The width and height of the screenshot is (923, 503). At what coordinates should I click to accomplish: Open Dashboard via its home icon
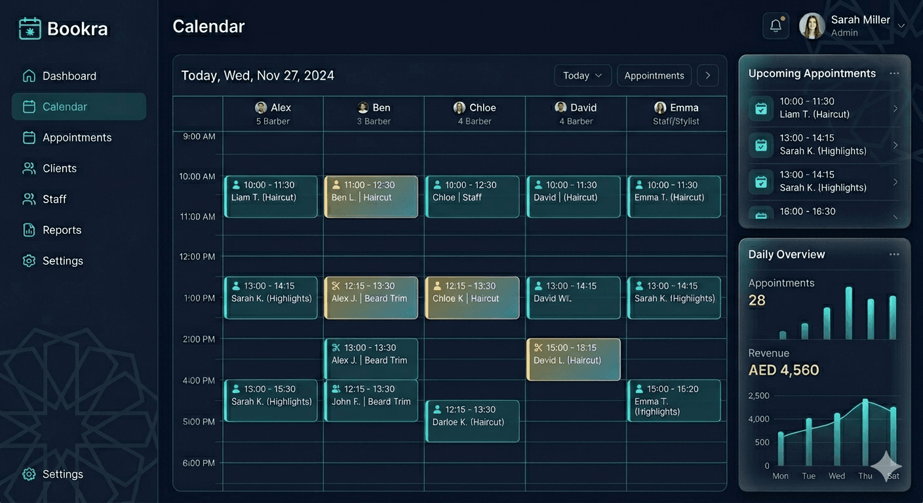click(29, 76)
